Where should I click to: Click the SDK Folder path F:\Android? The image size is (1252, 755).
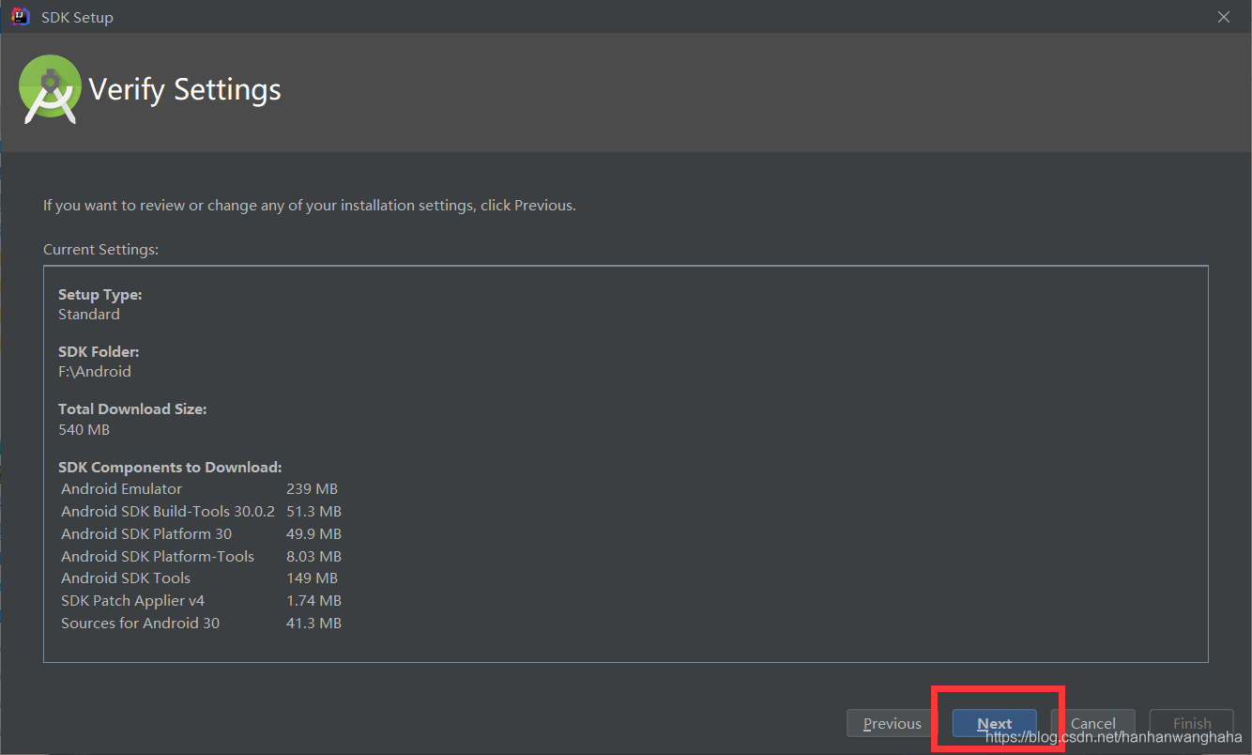(96, 371)
